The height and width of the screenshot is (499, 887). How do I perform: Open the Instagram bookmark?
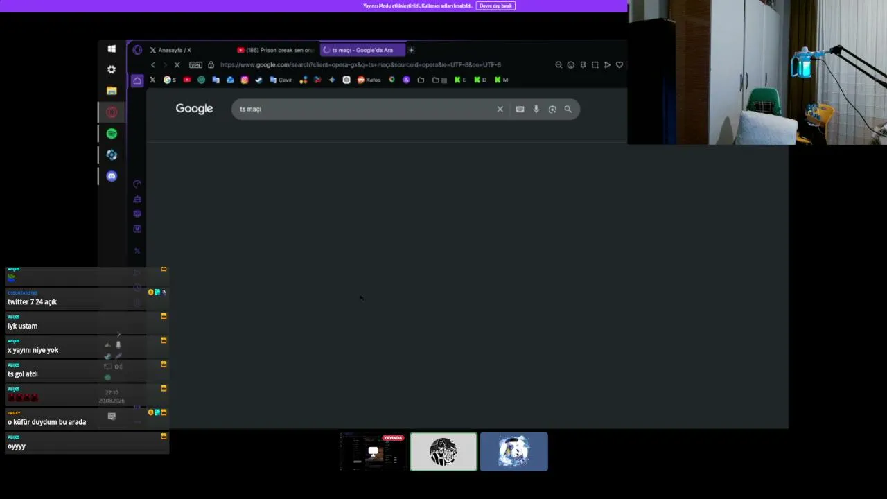245,80
